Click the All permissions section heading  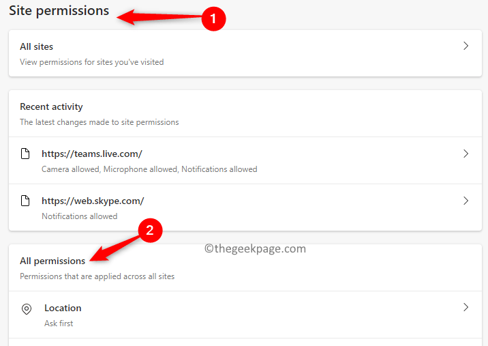52,261
